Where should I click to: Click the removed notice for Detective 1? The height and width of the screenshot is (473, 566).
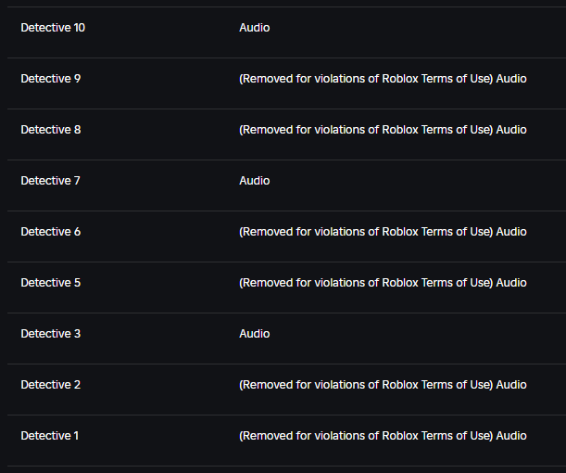[x=366, y=435]
